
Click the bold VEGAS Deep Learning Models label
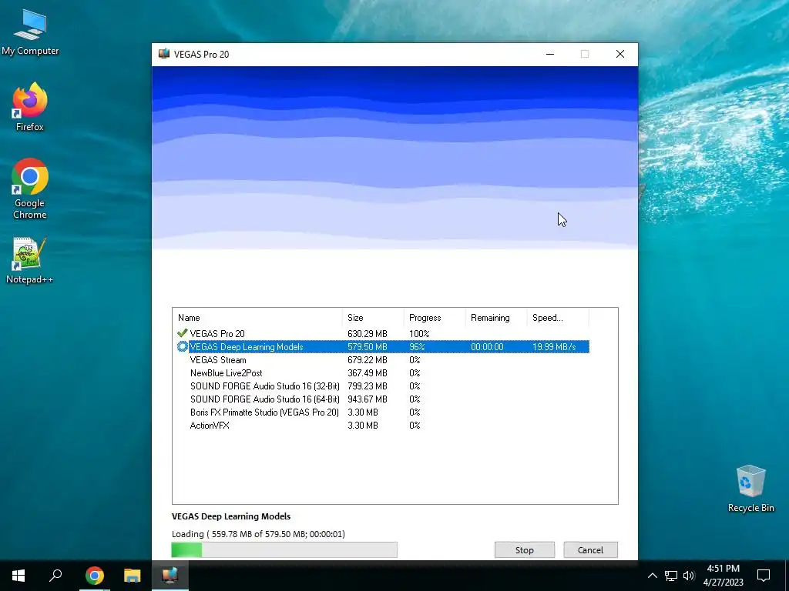(x=231, y=516)
